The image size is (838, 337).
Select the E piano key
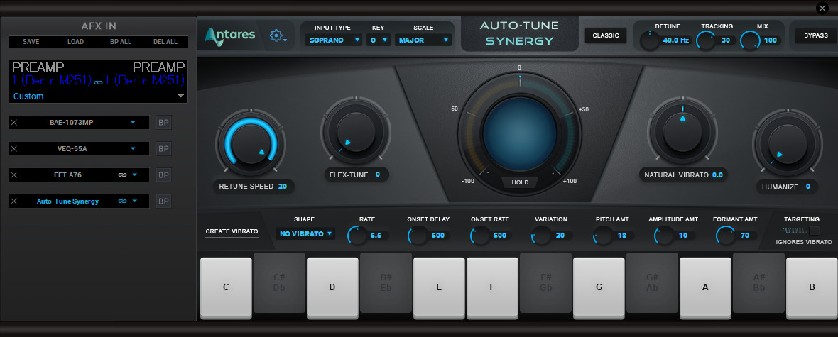[x=439, y=287]
